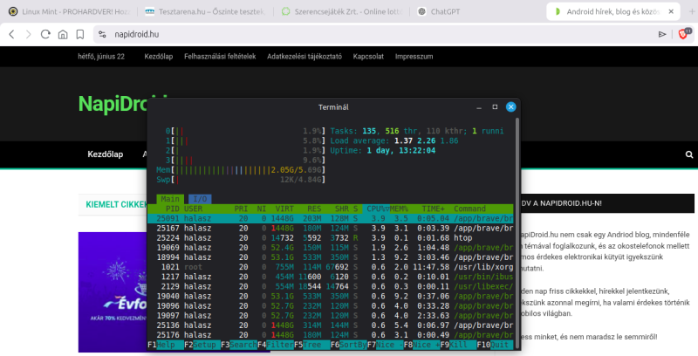Select Kezdőlap in main navigation menu
Screen dimensions: 698x356
[x=105, y=154]
